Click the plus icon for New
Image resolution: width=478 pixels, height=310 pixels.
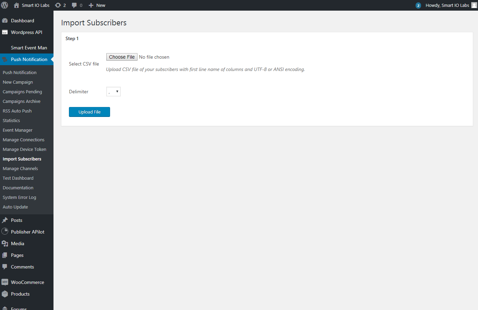(x=91, y=5)
